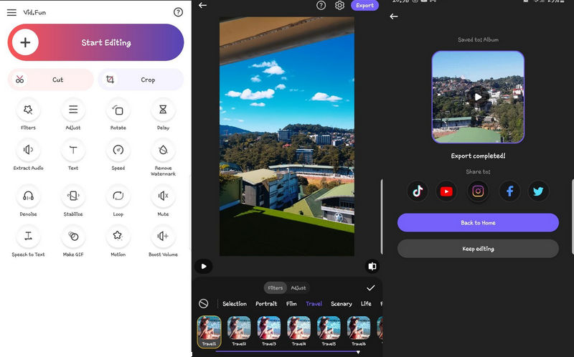Apply the Travel6 filter thumbnail
Viewport: 574px width, 357px height.
(x=359, y=328)
